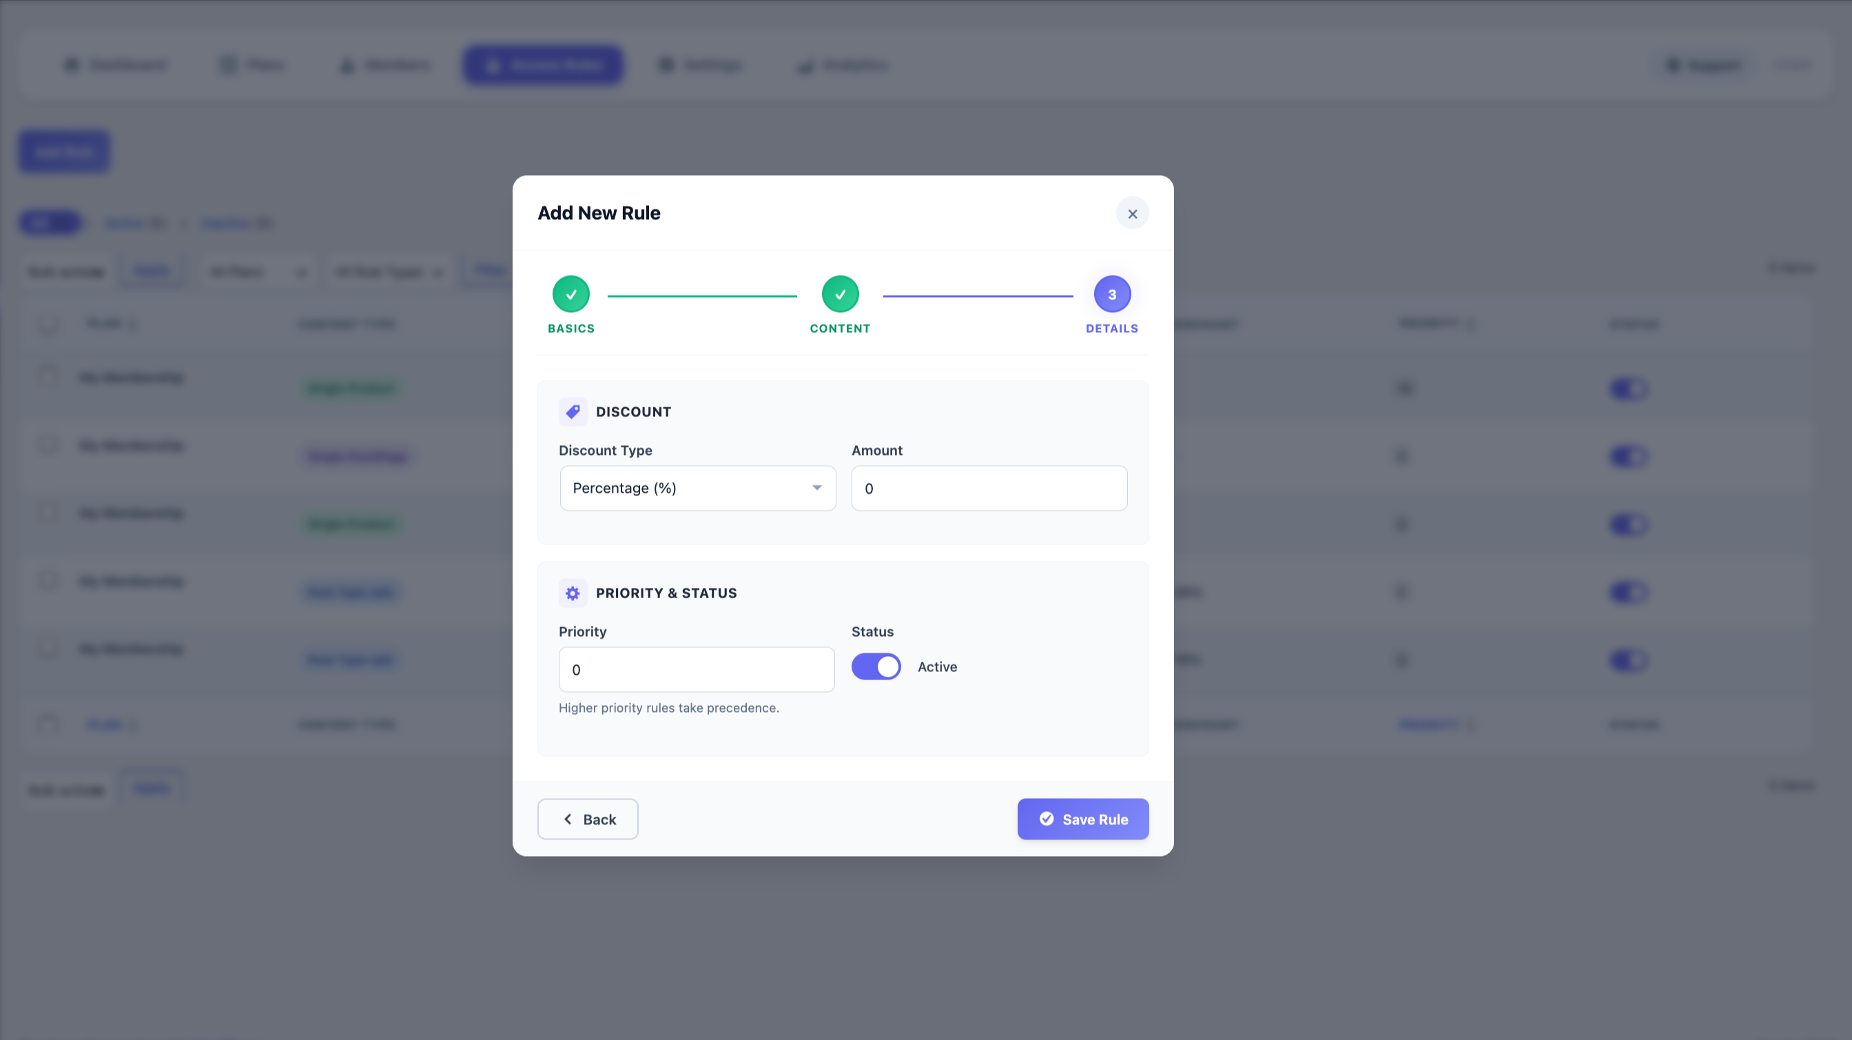Toggle the Active status switch
Viewport: 1852px width, 1040px height.
click(x=876, y=666)
